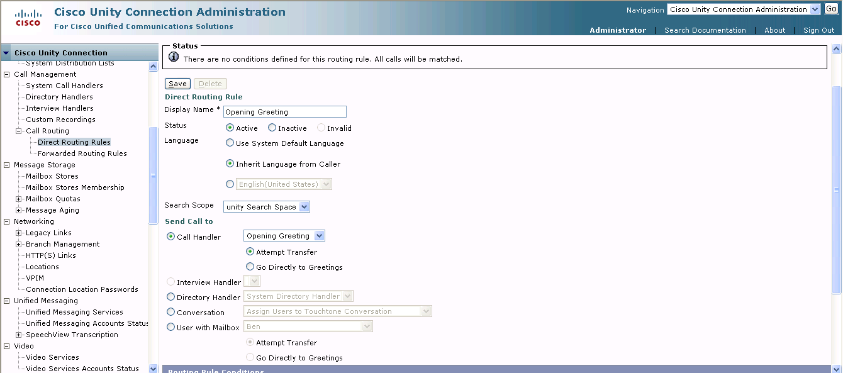Open VPIM in tree
Image resolution: width=843 pixels, height=373 pixels.
tap(35, 278)
